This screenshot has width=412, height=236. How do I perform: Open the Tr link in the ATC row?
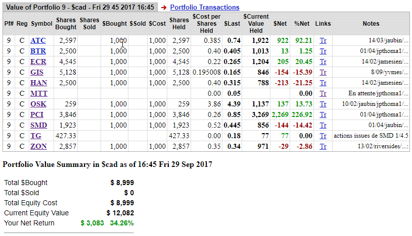323,40
